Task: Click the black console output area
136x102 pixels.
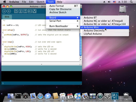Action: 42,76
